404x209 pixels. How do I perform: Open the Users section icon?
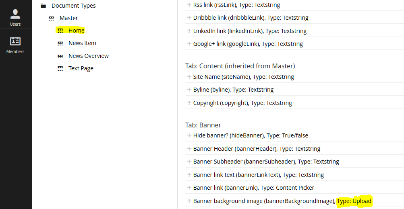click(15, 14)
